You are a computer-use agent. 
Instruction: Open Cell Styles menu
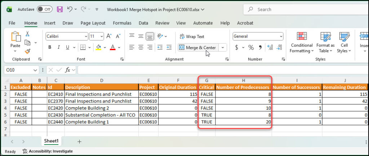click(344, 42)
